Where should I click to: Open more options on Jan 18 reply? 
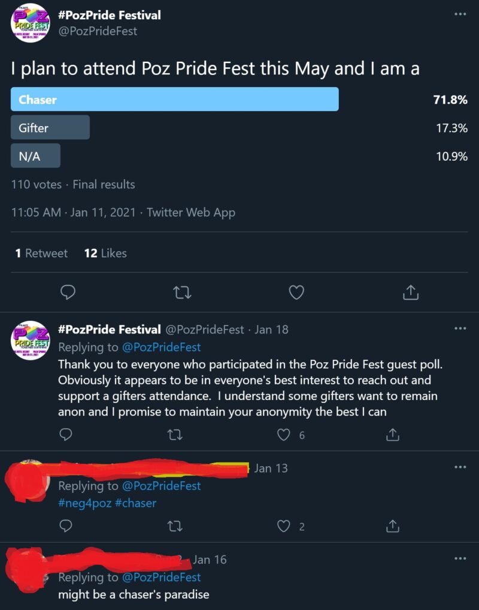point(460,329)
